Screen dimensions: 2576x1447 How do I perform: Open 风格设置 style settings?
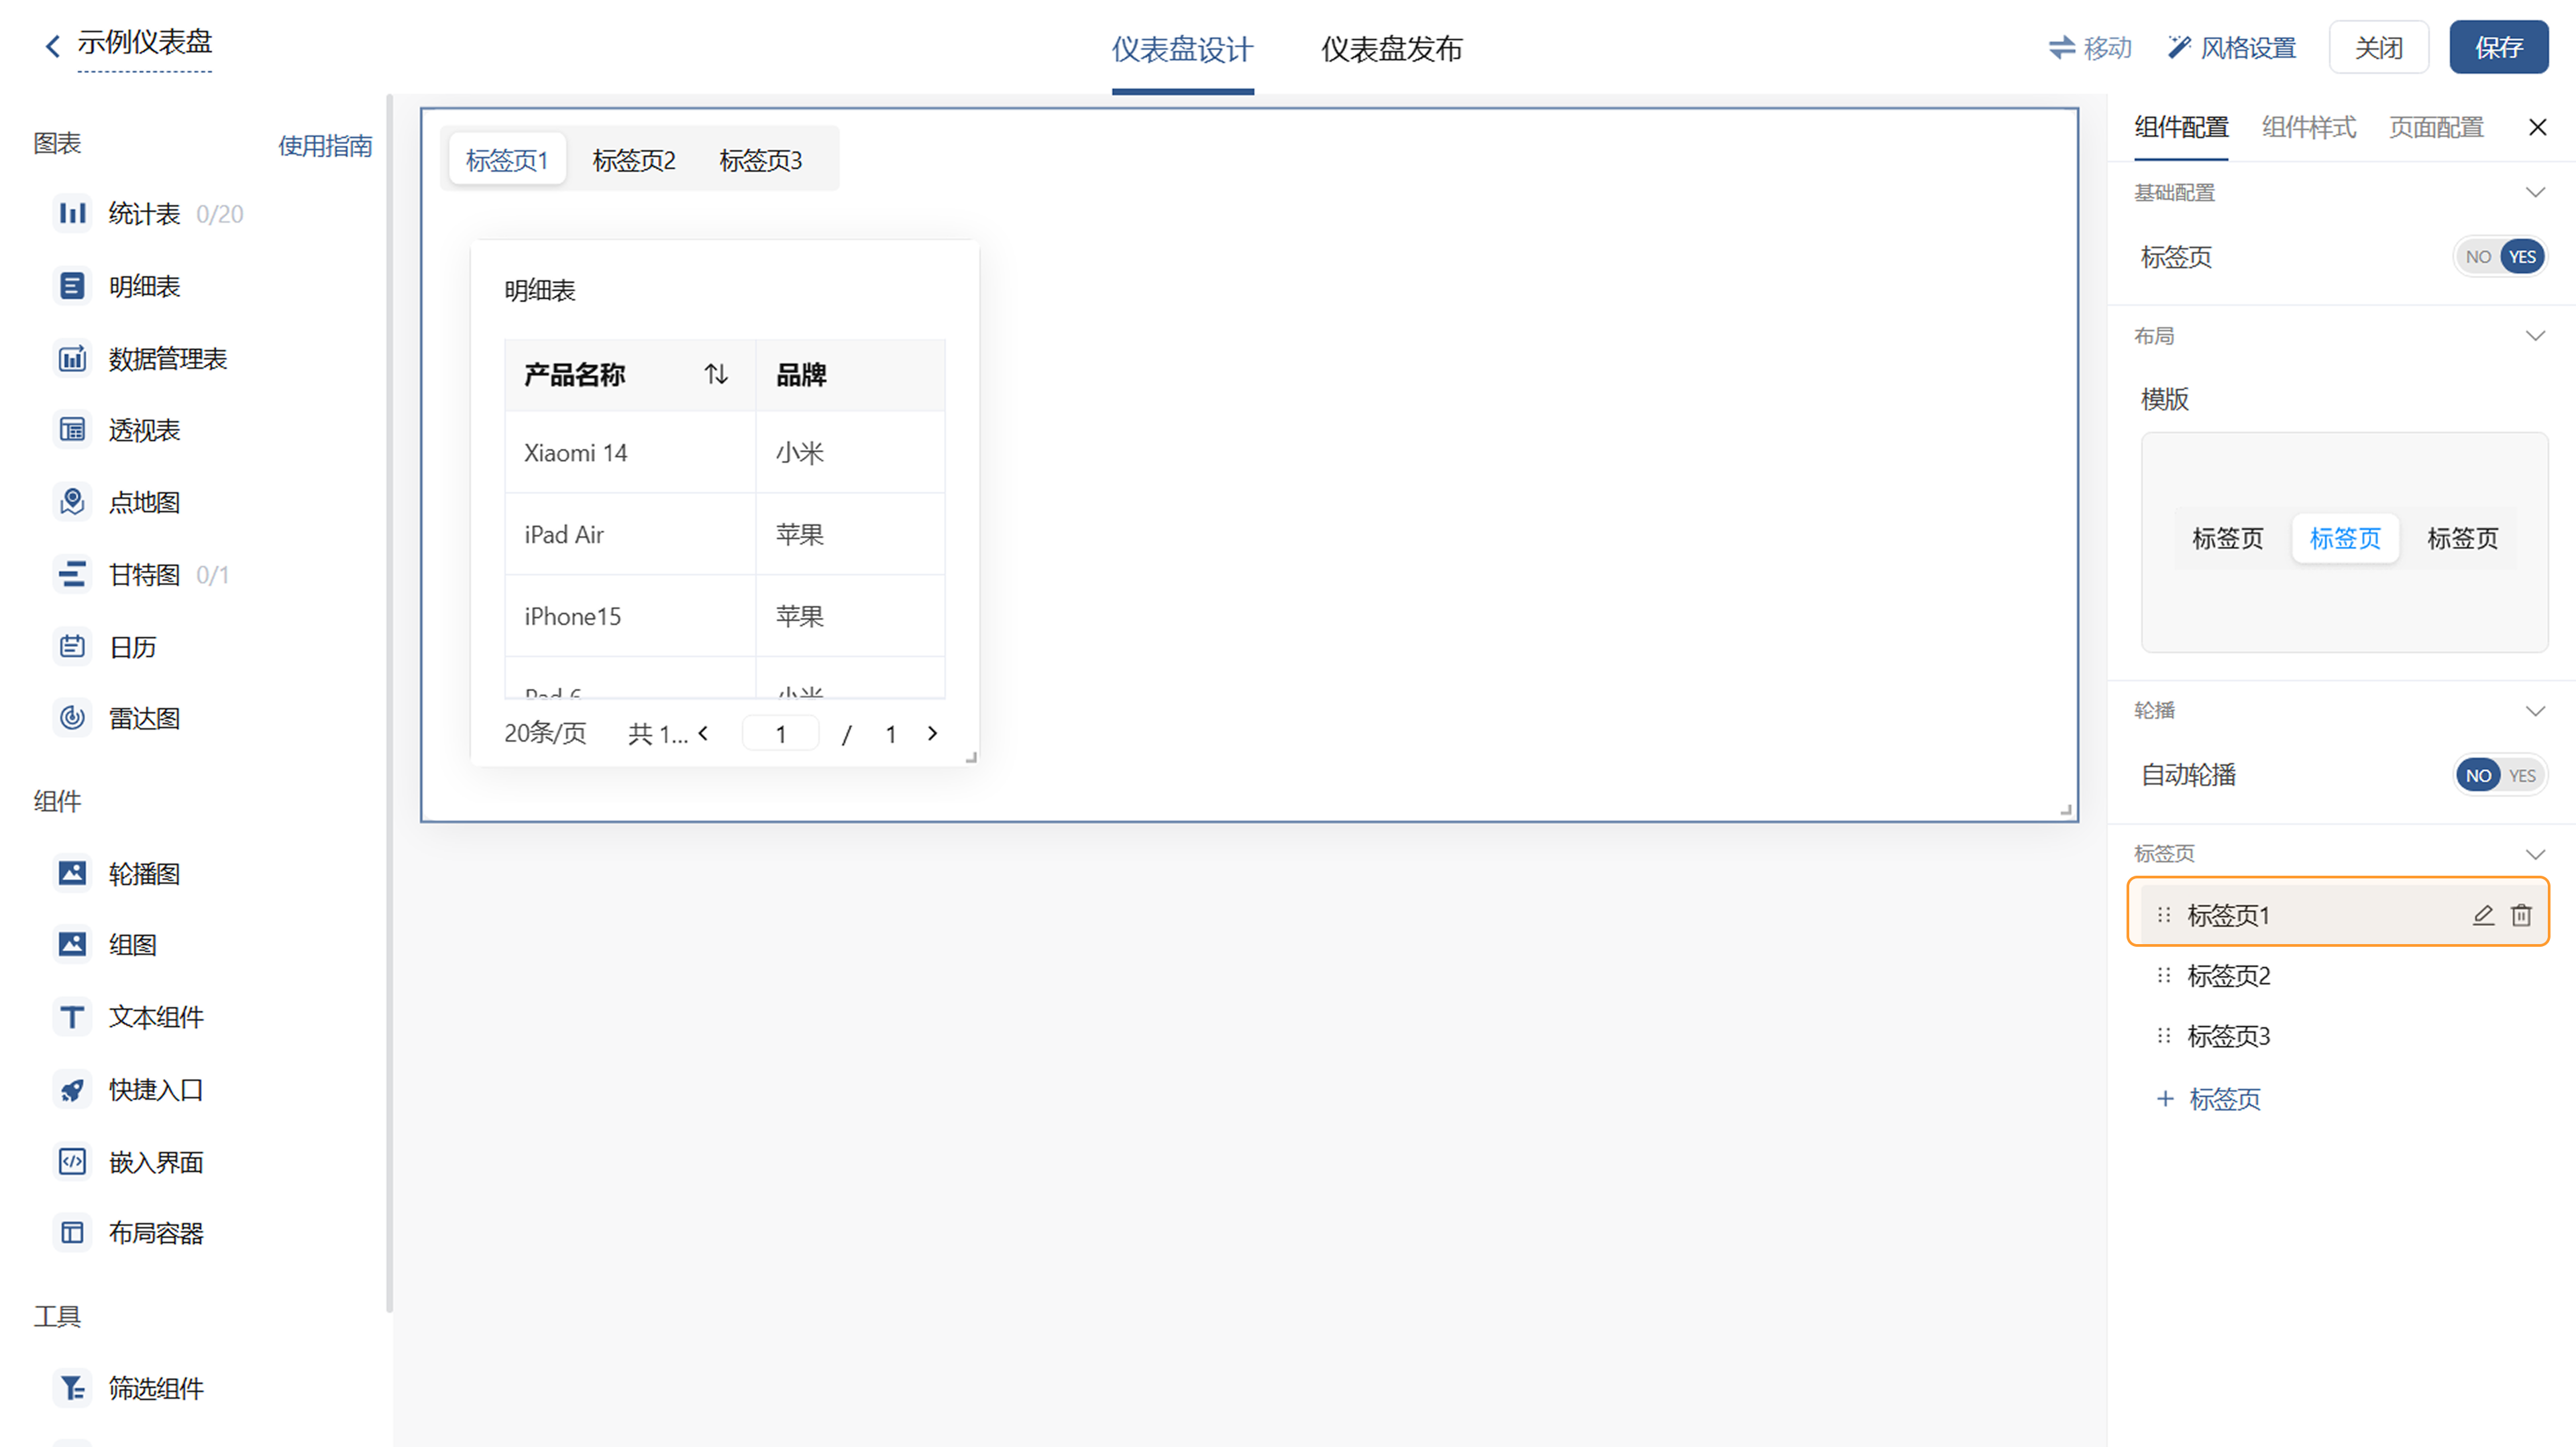(2231, 47)
